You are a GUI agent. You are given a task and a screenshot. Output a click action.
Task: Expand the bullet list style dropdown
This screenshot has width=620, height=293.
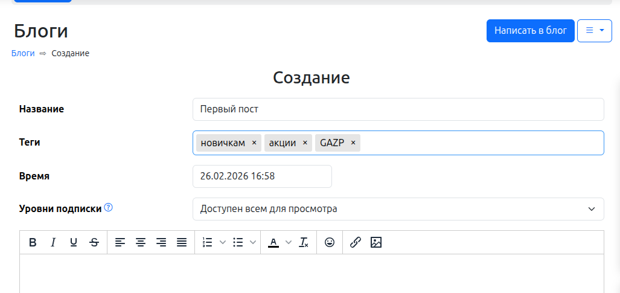(x=252, y=242)
